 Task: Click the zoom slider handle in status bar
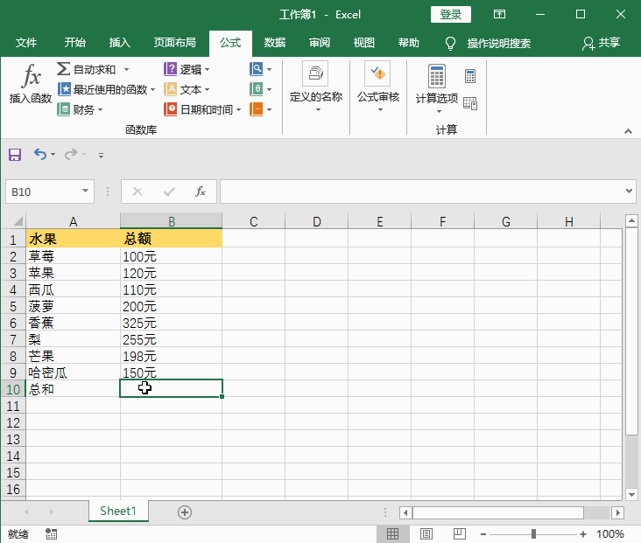(x=534, y=533)
